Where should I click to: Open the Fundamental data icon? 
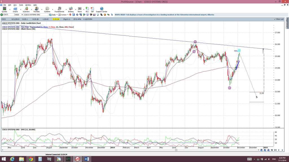pyautogui.click(x=59, y=10)
